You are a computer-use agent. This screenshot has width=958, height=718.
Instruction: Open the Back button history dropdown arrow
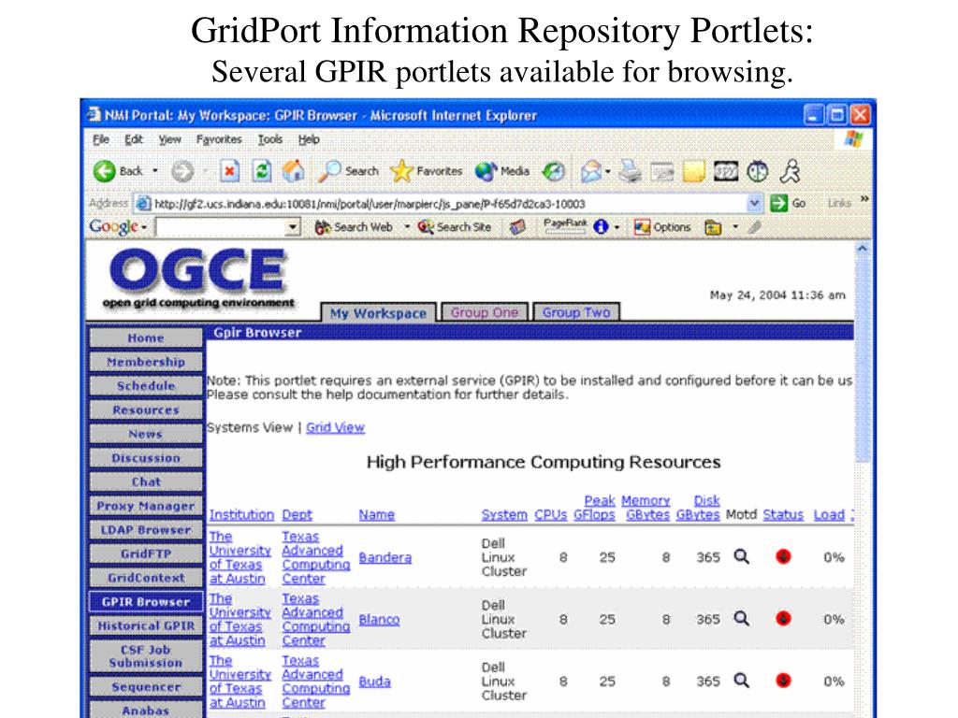coord(155,171)
